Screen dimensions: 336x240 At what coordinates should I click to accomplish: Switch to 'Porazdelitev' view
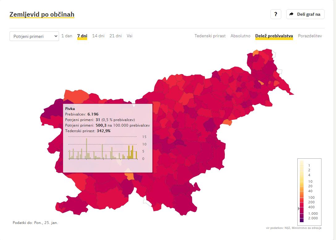coord(310,36)
